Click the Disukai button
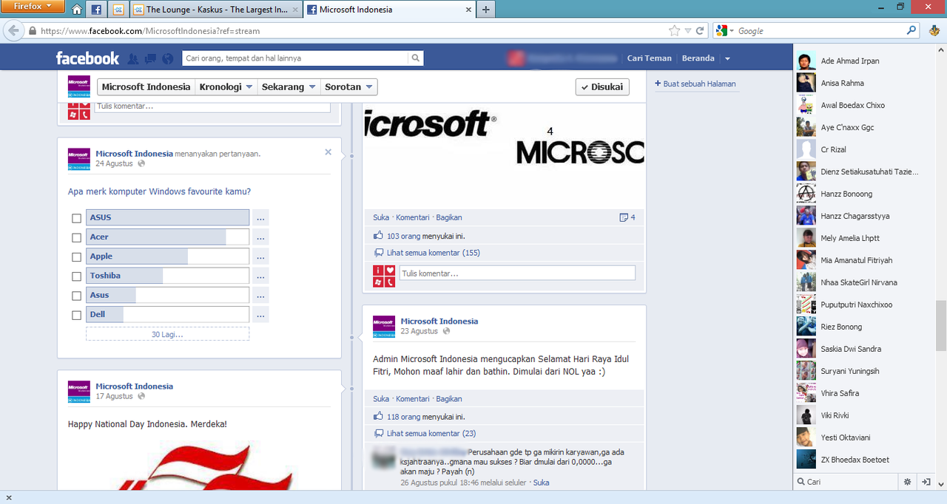 click(x=602, y=87)
